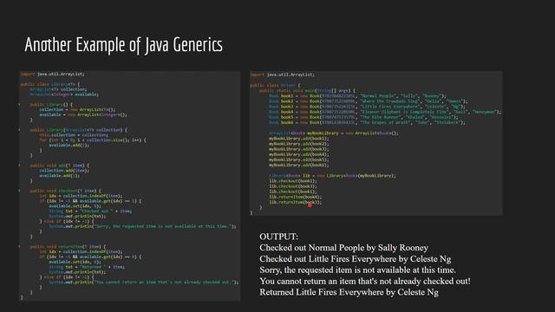
Task: Click the 'ArrayList<T> collection;' field declaration
Action: (58, 89)
